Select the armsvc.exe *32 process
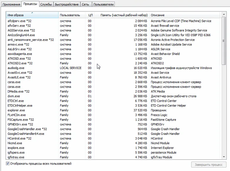This screenshot has width=230, height=171. 114,45
